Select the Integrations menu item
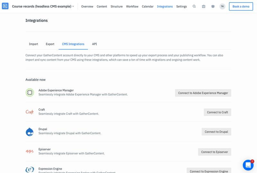 [165, 6]
